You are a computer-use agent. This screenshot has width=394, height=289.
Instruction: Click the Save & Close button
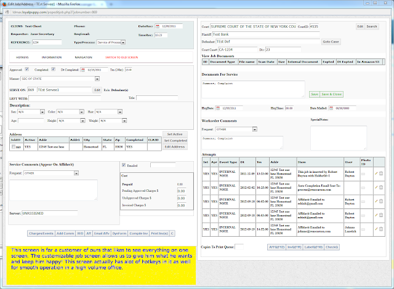pos(331,94)
